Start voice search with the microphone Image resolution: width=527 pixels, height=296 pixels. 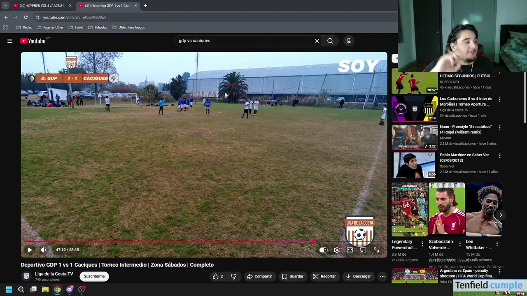click(x=349, y=41)
